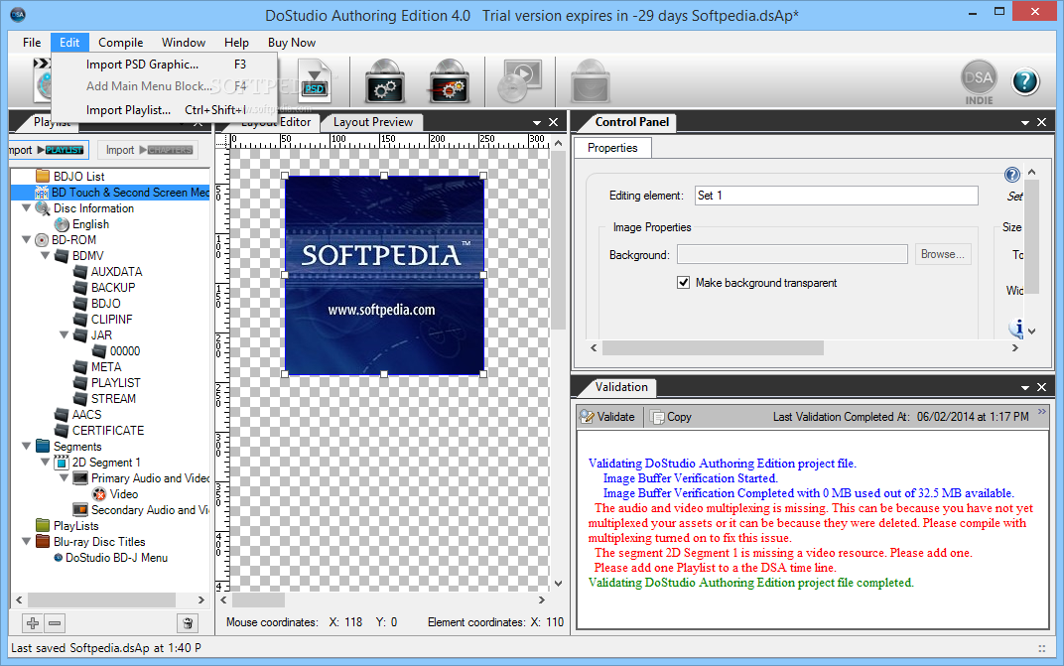
Task: Click the Import Chapters button
Action: [149, 149]
